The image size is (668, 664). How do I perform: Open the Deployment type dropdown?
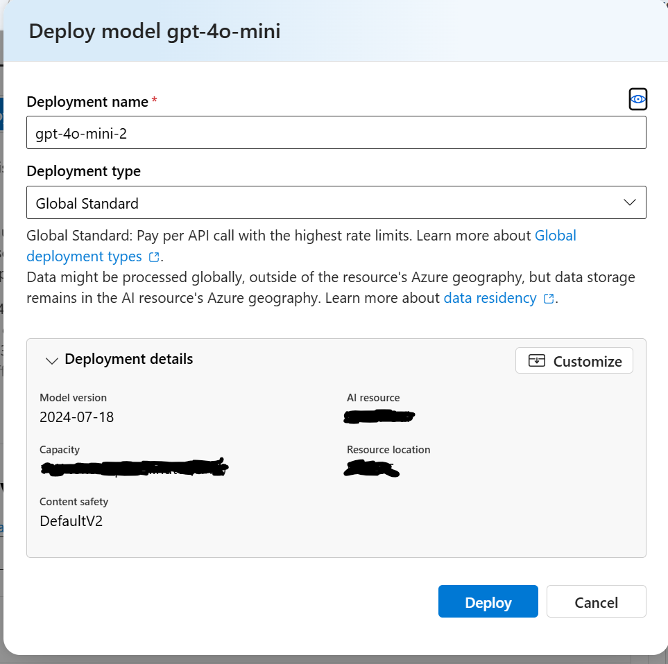336,202
